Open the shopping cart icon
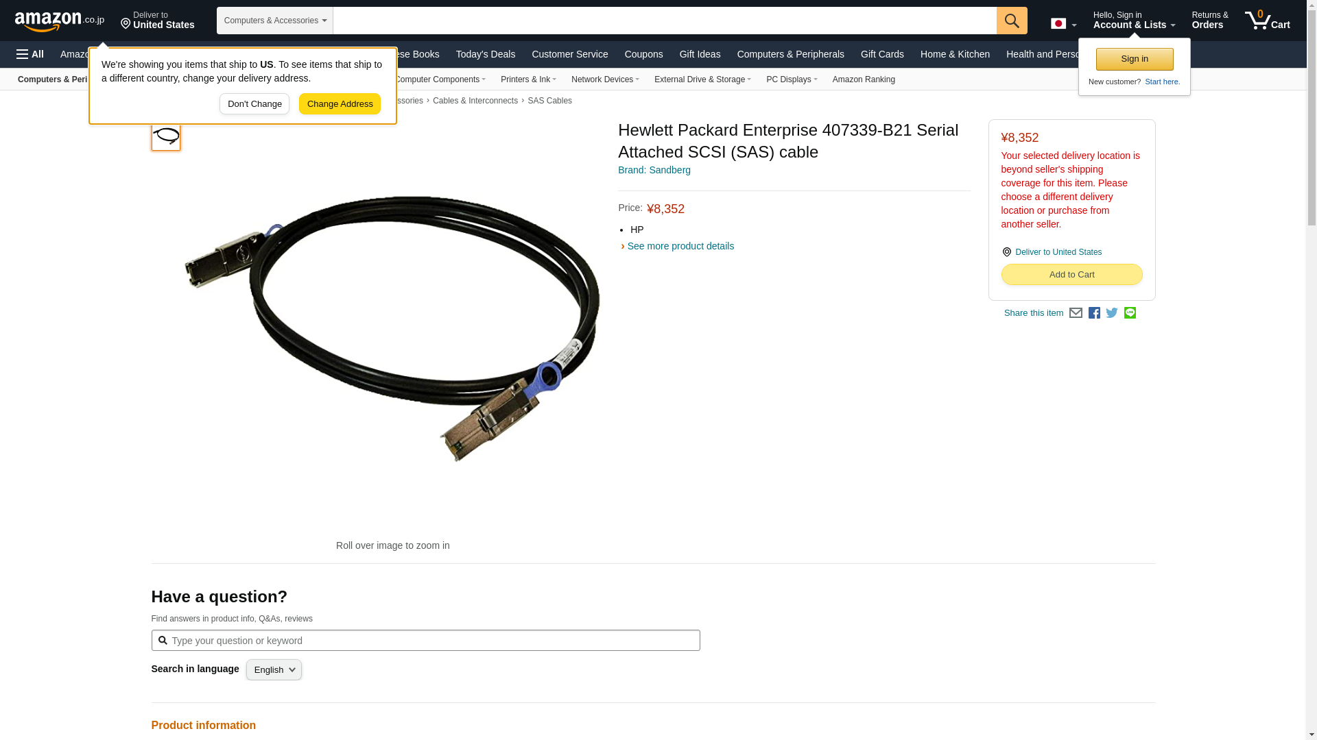 pos(1267,21)
